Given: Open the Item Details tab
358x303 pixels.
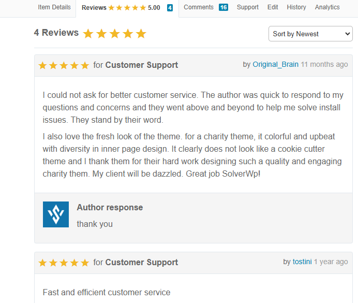Looking at the screenshot, I should (54, 7).
